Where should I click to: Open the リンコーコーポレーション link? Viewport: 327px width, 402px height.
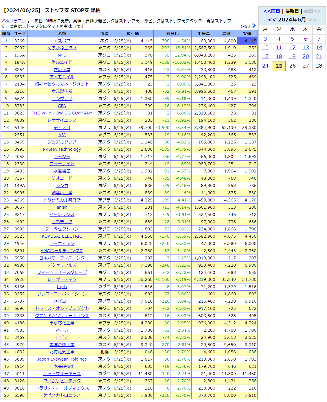pos(62,294)
